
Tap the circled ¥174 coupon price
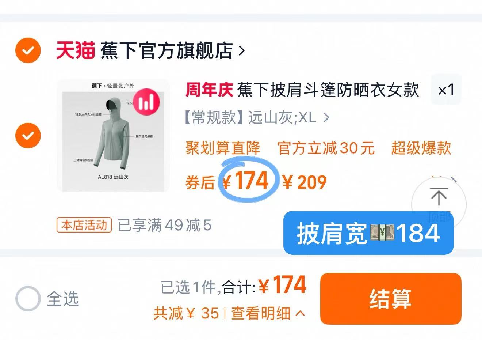coord(247,181)
